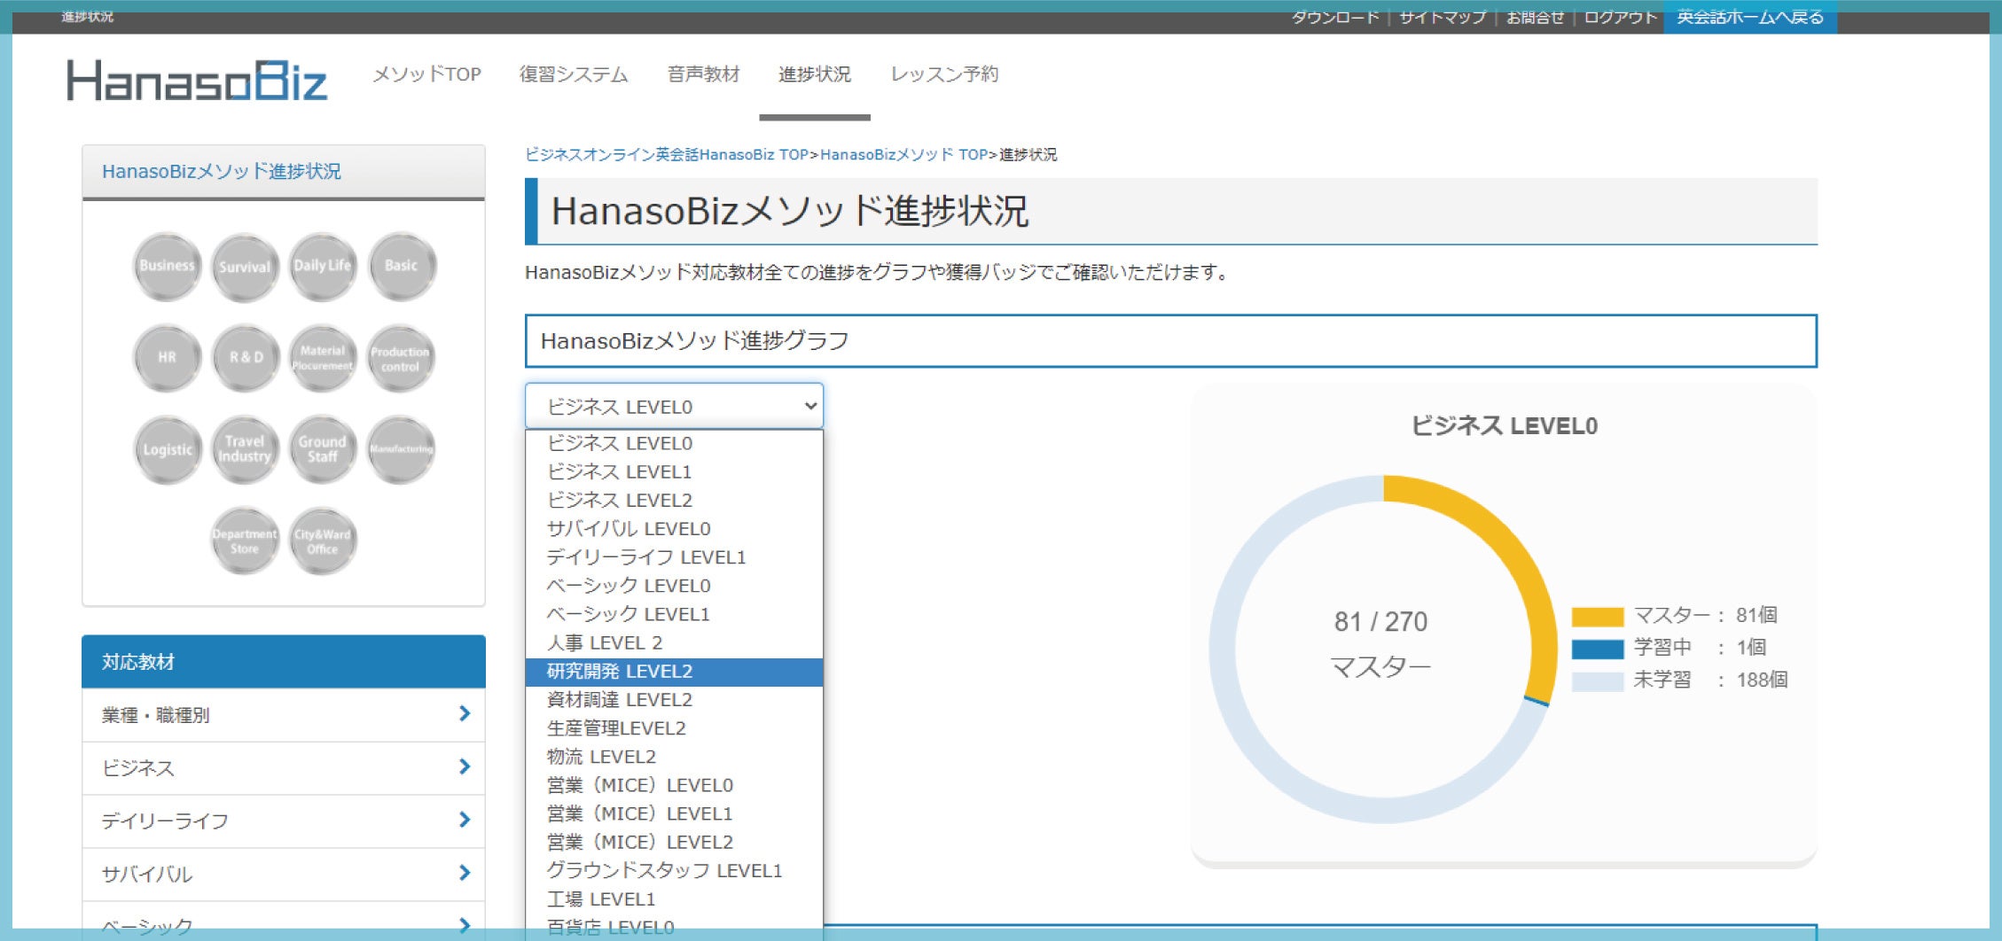This screenshot has width=2002, height=941.
Task: Click the City&Ward Office badge
Action: point(323,541)
